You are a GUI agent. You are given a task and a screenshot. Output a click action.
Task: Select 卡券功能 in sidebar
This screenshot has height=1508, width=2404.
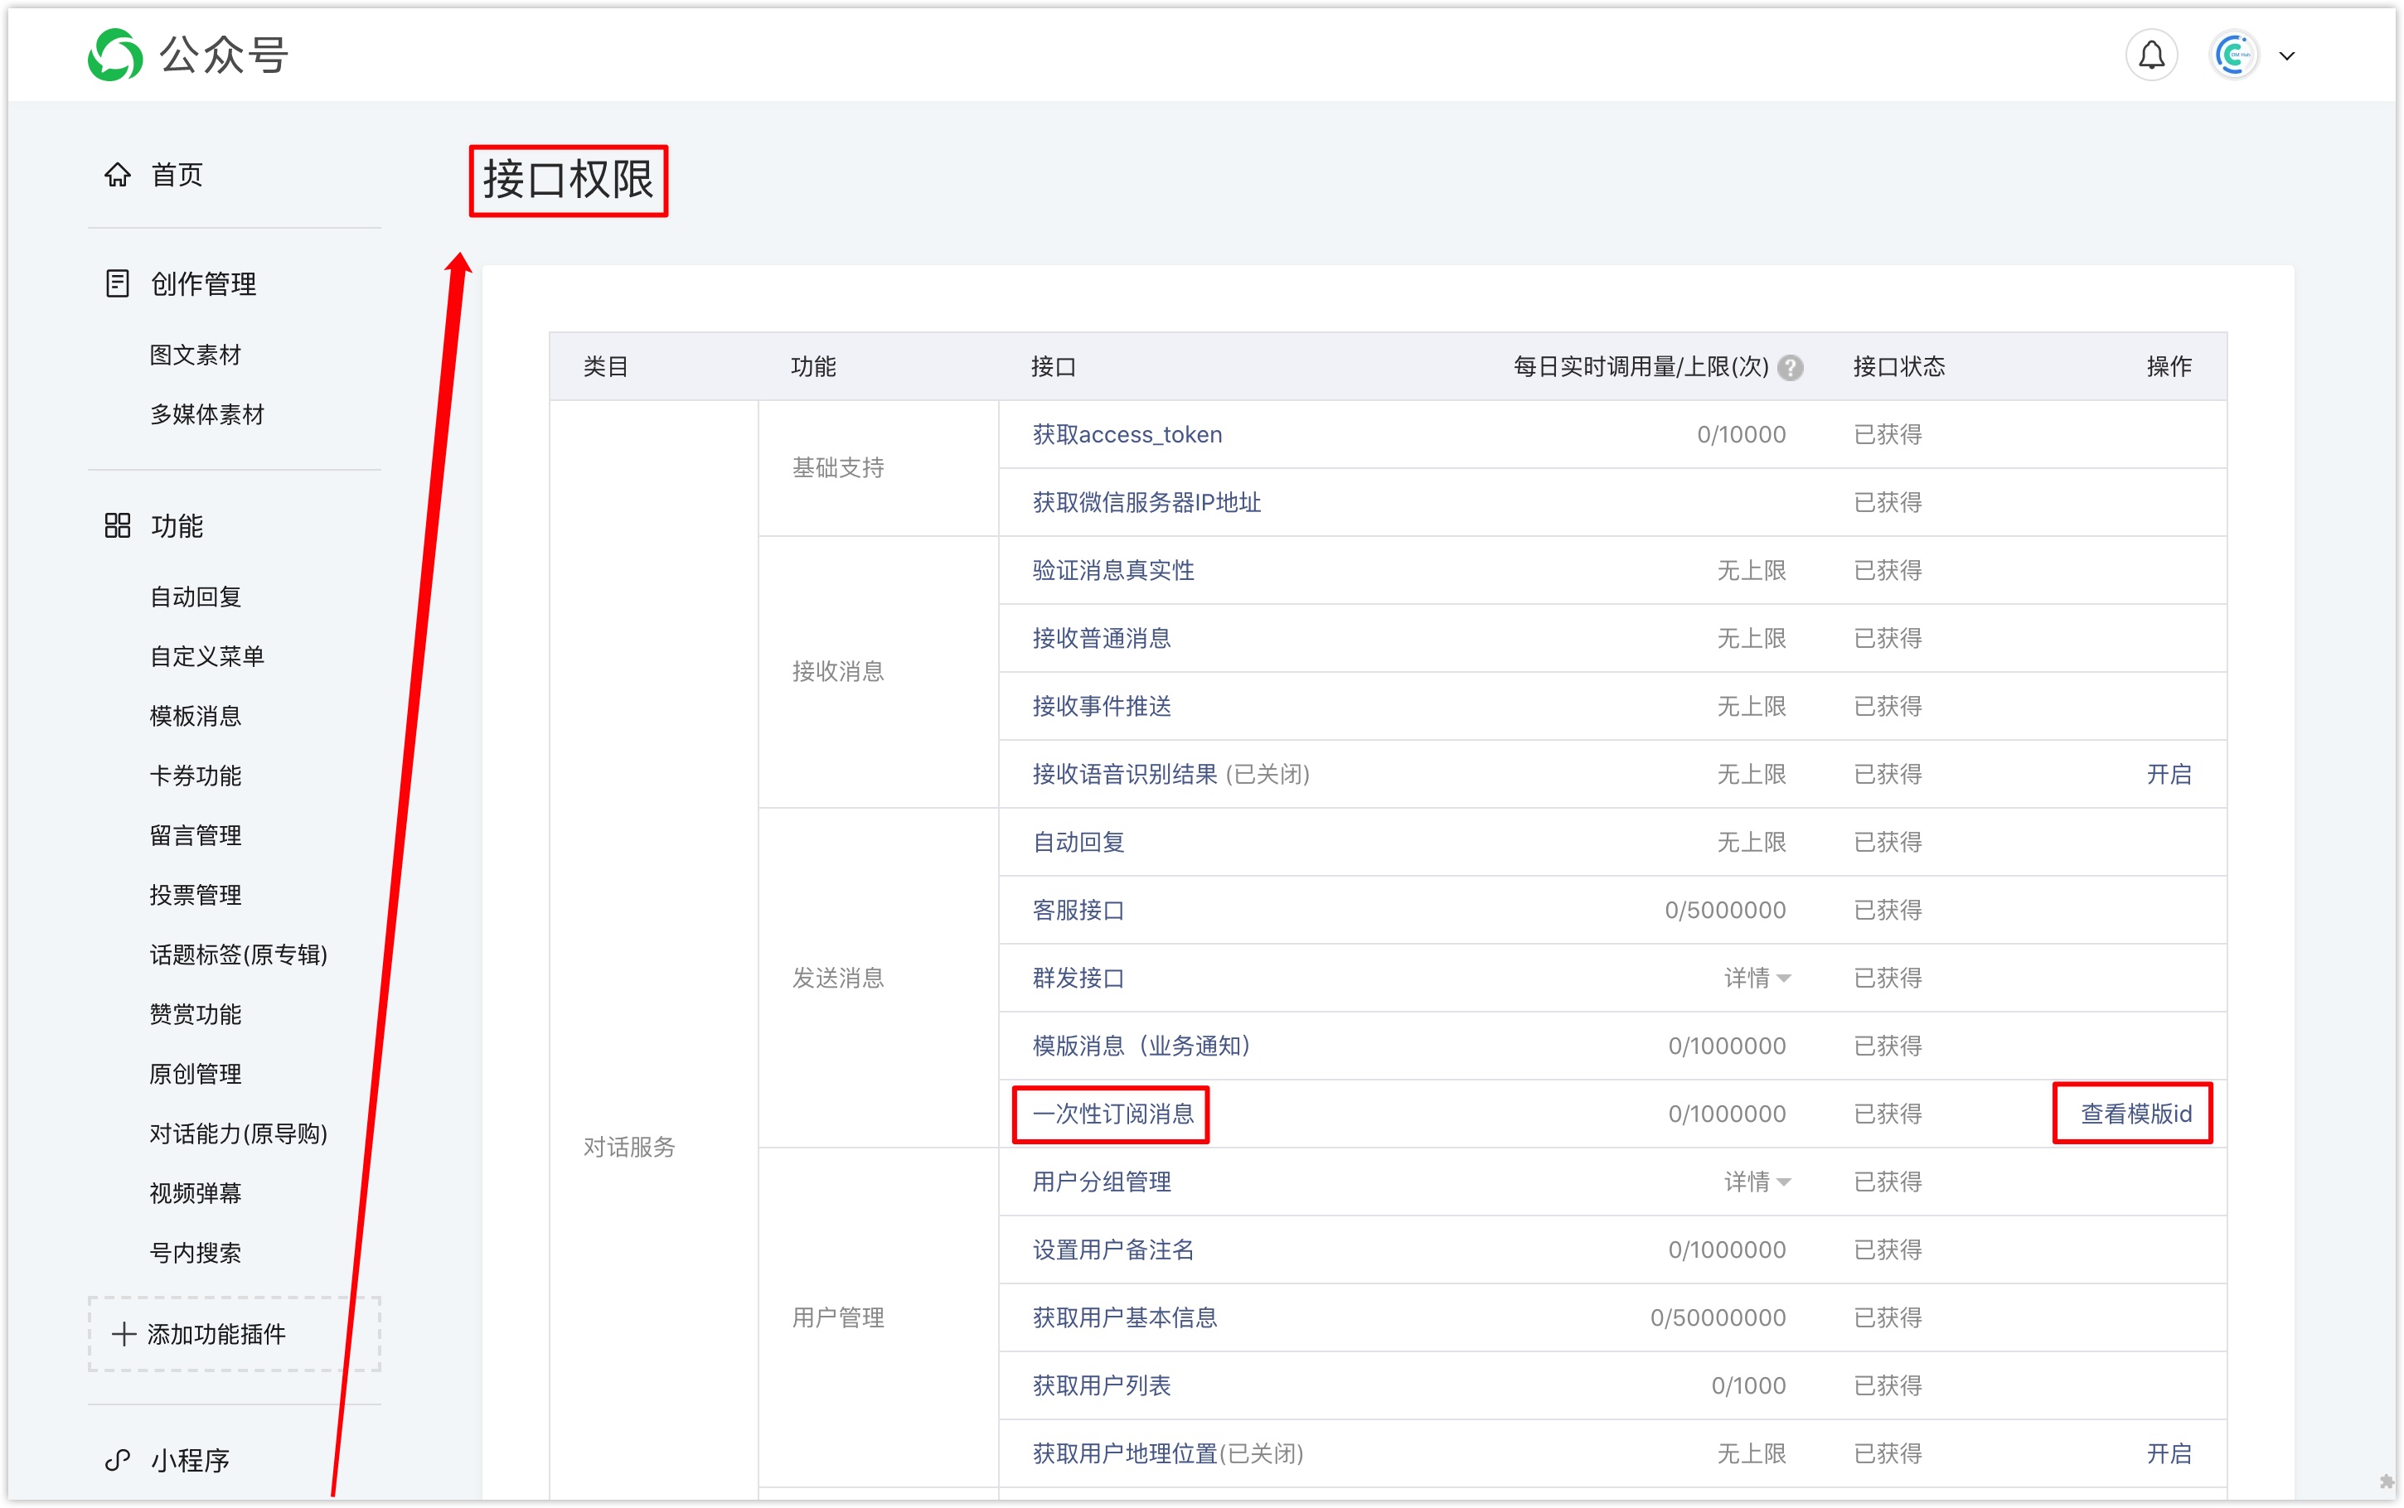[196, 776]
